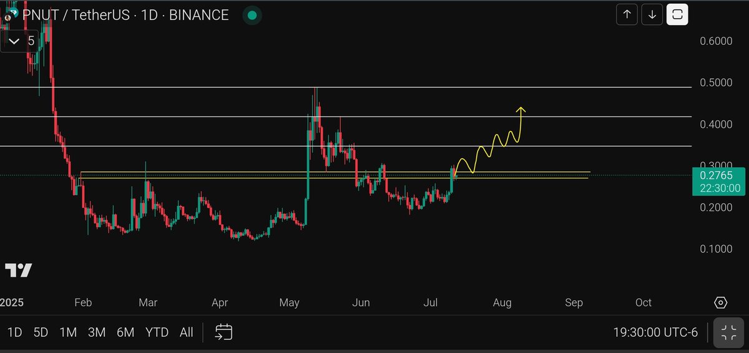Select the 1D time range

[14, 332]
